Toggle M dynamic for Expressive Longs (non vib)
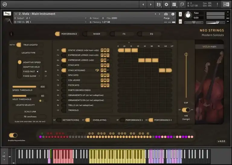The width and height of the screenshot is (232, 165). (105, 55)
